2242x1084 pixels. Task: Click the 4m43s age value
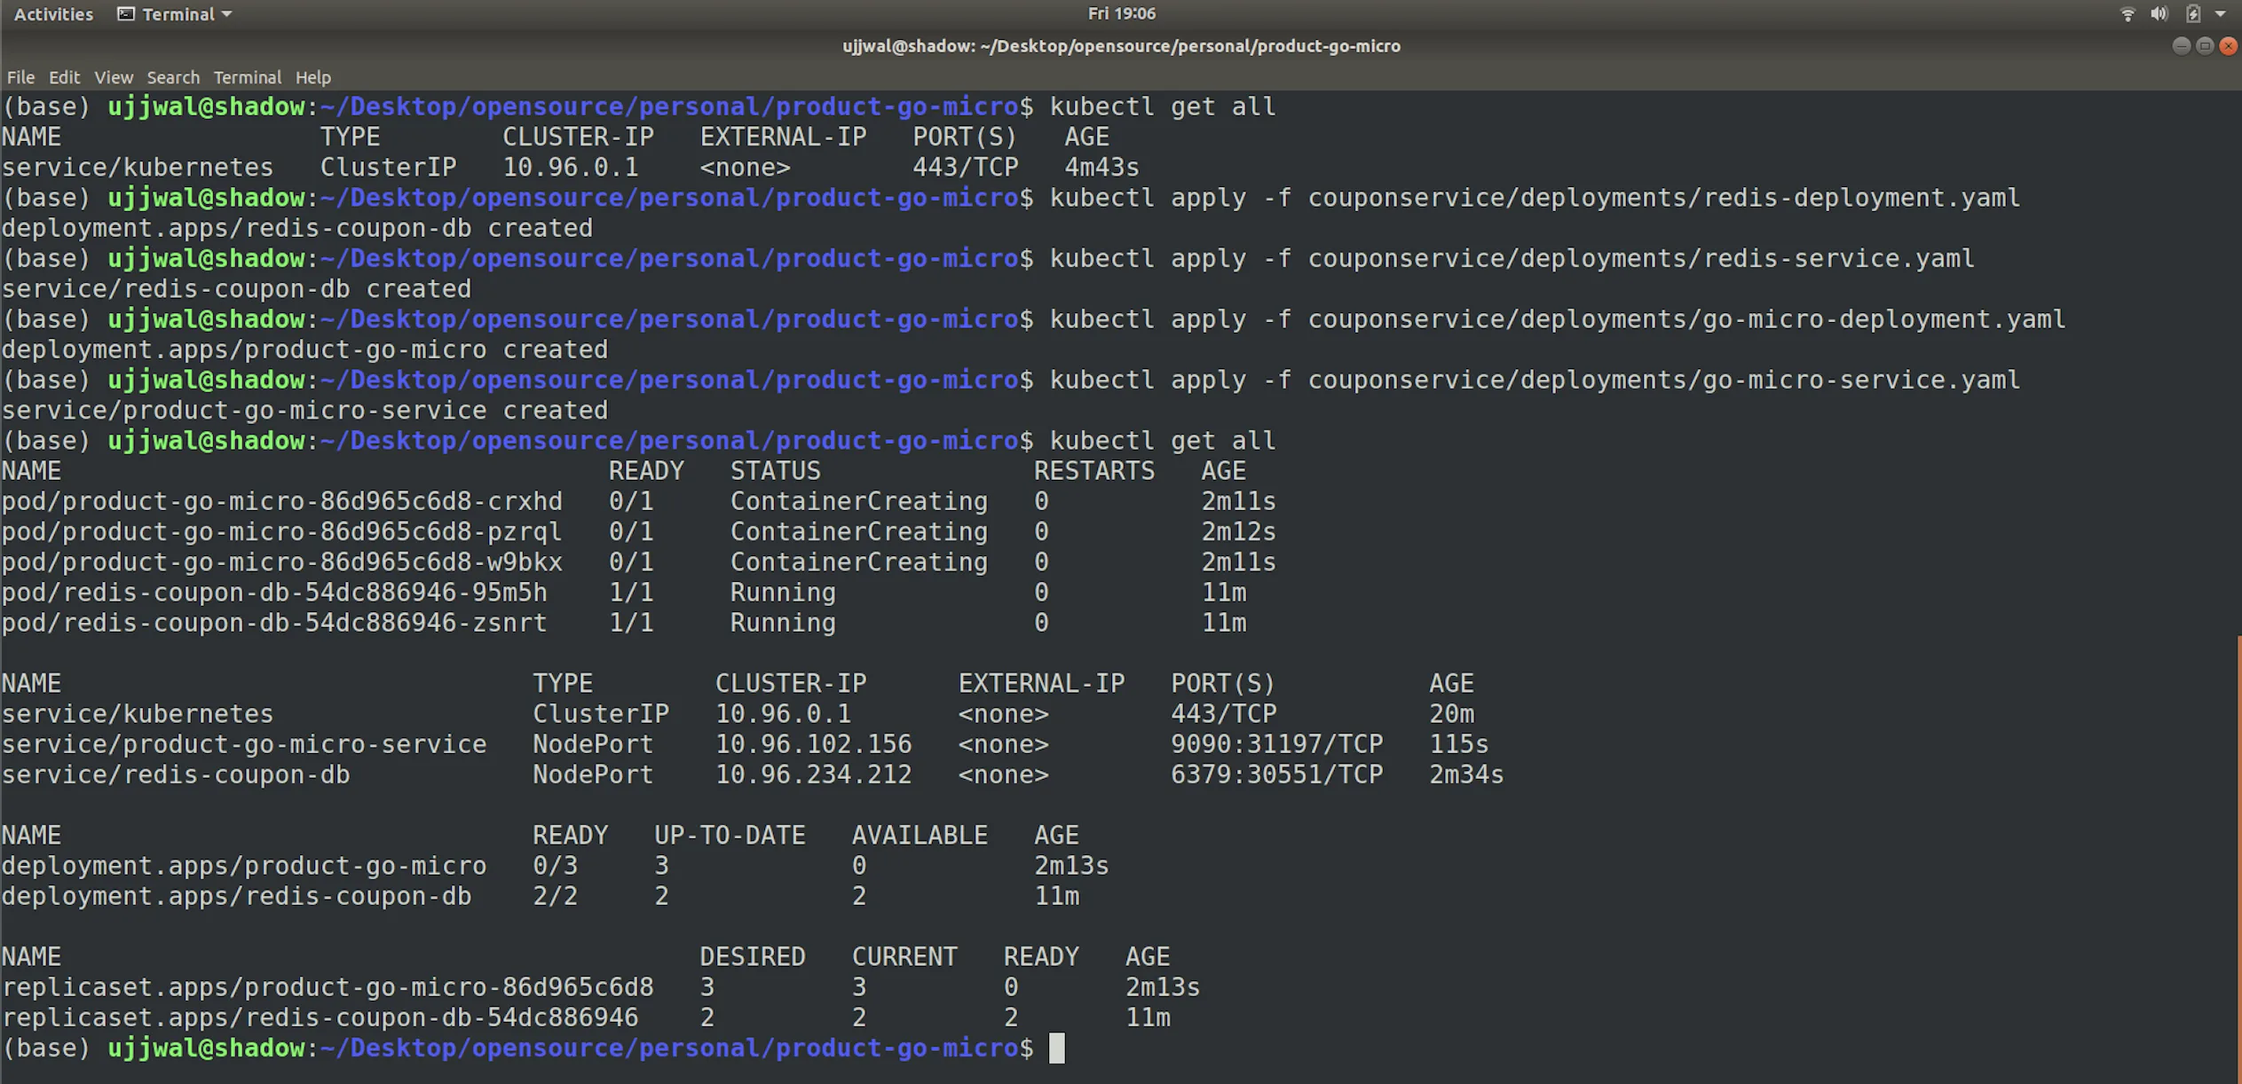[1101, 167]
